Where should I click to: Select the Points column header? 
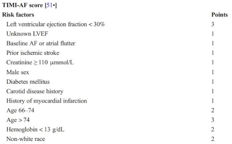click(219, 15)
